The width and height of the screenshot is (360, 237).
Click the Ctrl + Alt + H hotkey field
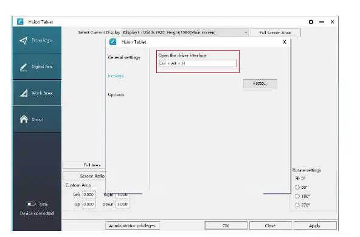[x=198, y=63]
